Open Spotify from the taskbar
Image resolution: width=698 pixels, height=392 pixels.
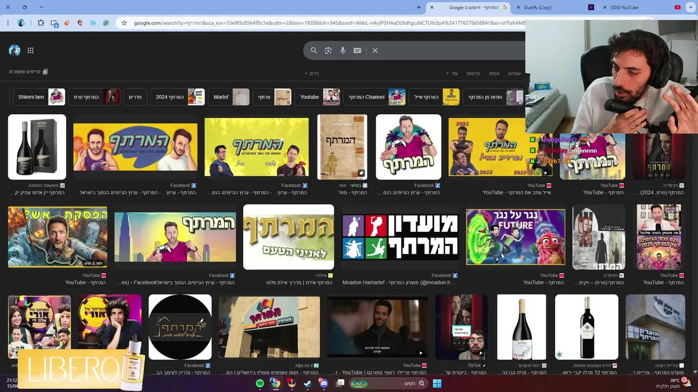click(260, 383)
